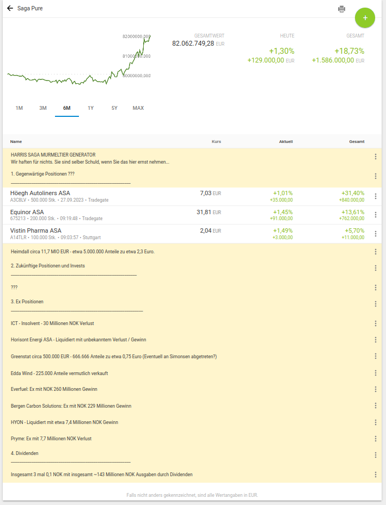Select the 3M time range tab
Screen dimensions: 386x505
point(43,108)
